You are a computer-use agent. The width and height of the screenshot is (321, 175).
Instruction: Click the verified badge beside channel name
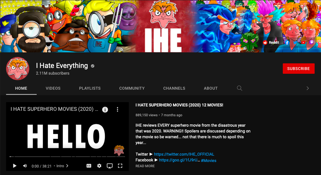[93, 66]
